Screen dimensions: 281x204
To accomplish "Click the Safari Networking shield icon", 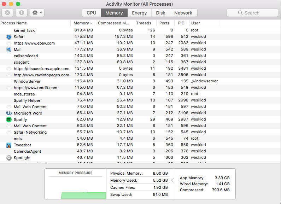I will click(9, 132).
